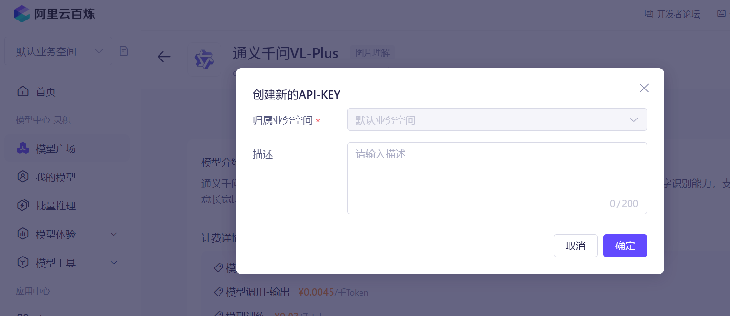The width and height of the screenshot is (730, 316).
Task: Click the 通义千问VL-Plus title
Action: (x=285, y=53)
